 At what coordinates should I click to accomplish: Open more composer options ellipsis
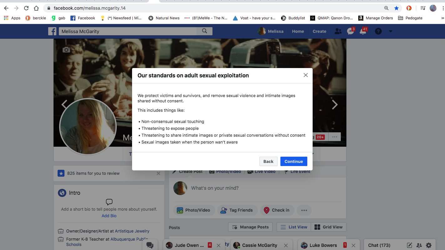[x=304, y=210]
